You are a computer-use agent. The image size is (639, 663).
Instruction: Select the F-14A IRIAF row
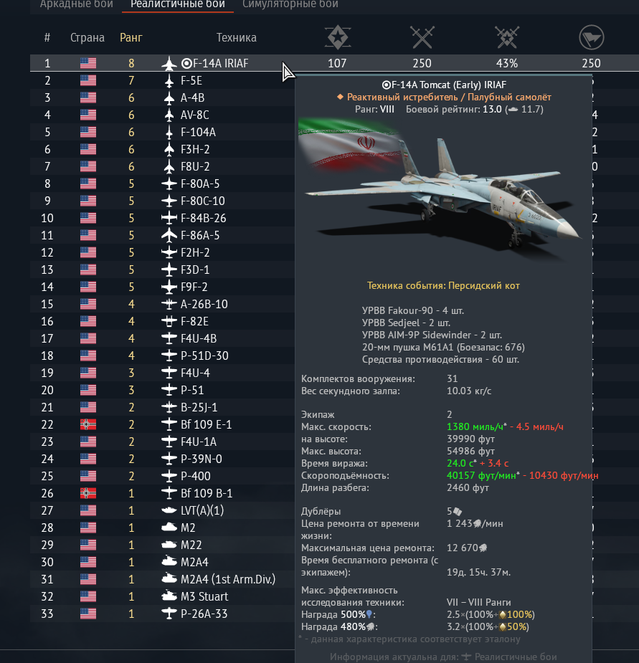click(334, 63)
